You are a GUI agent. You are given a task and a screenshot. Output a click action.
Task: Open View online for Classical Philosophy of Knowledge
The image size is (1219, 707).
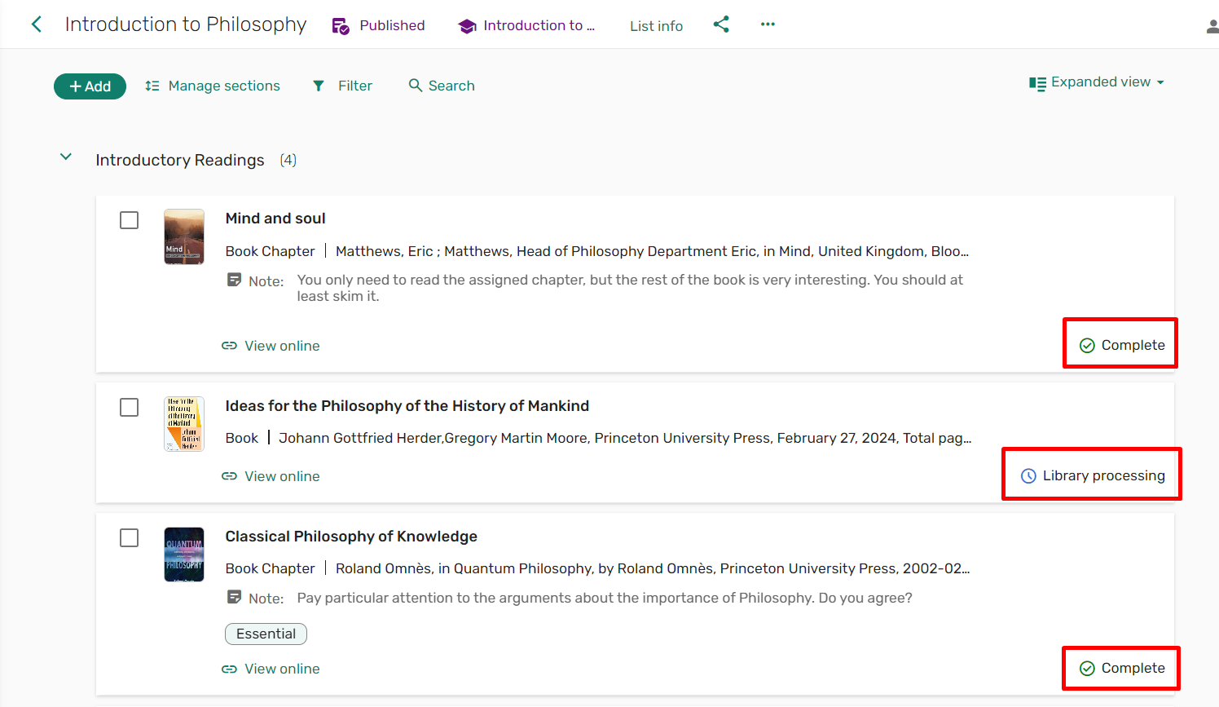[282, 669]
